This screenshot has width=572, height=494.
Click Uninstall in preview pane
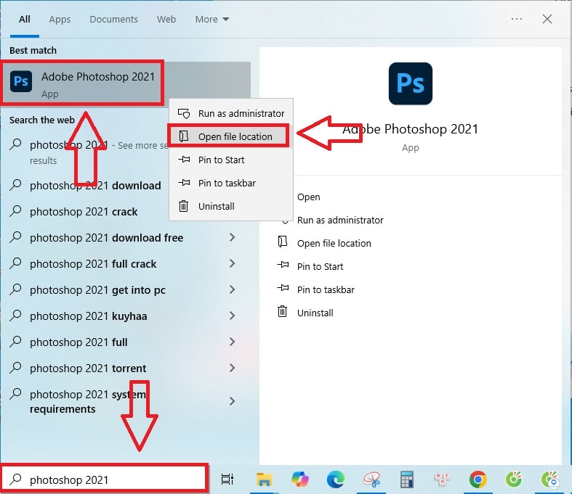tap(315, 313)
